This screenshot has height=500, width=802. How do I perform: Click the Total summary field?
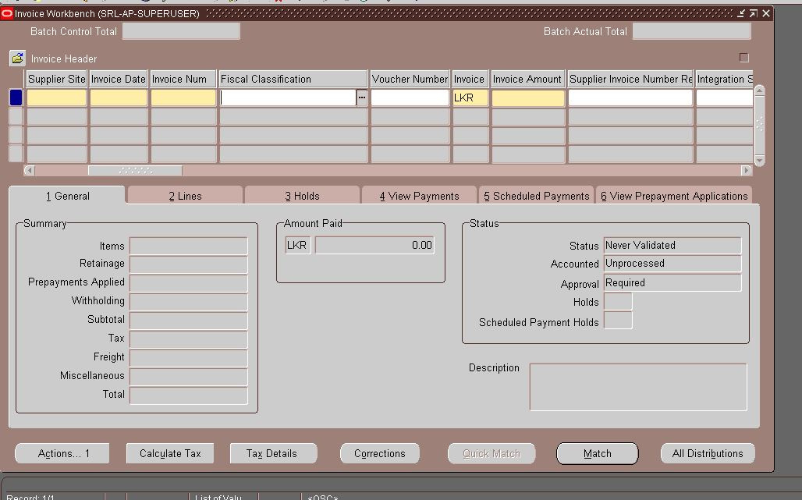(189, 395)
